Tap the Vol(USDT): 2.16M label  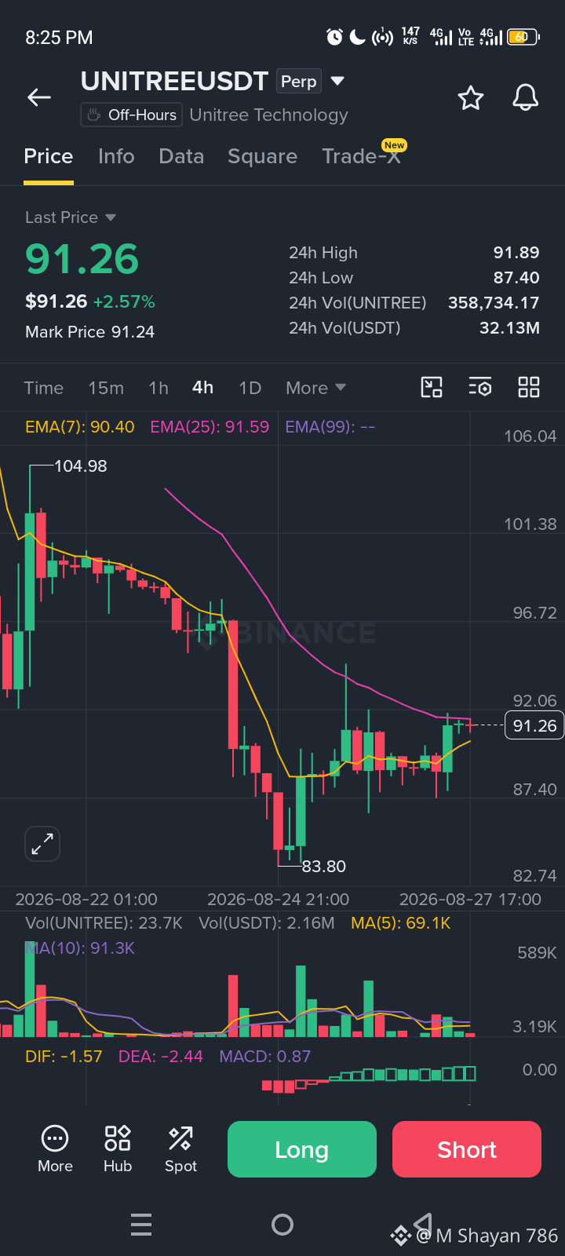267,923
